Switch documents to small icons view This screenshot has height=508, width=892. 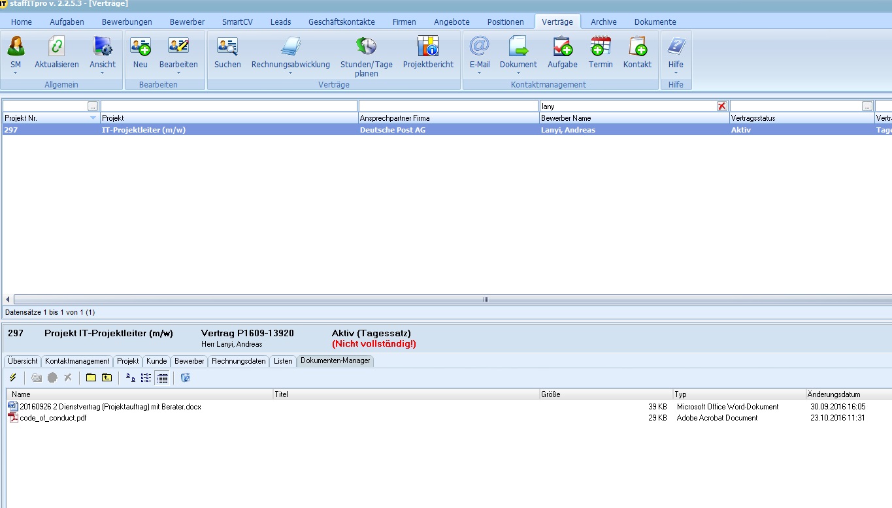point(130,377)
